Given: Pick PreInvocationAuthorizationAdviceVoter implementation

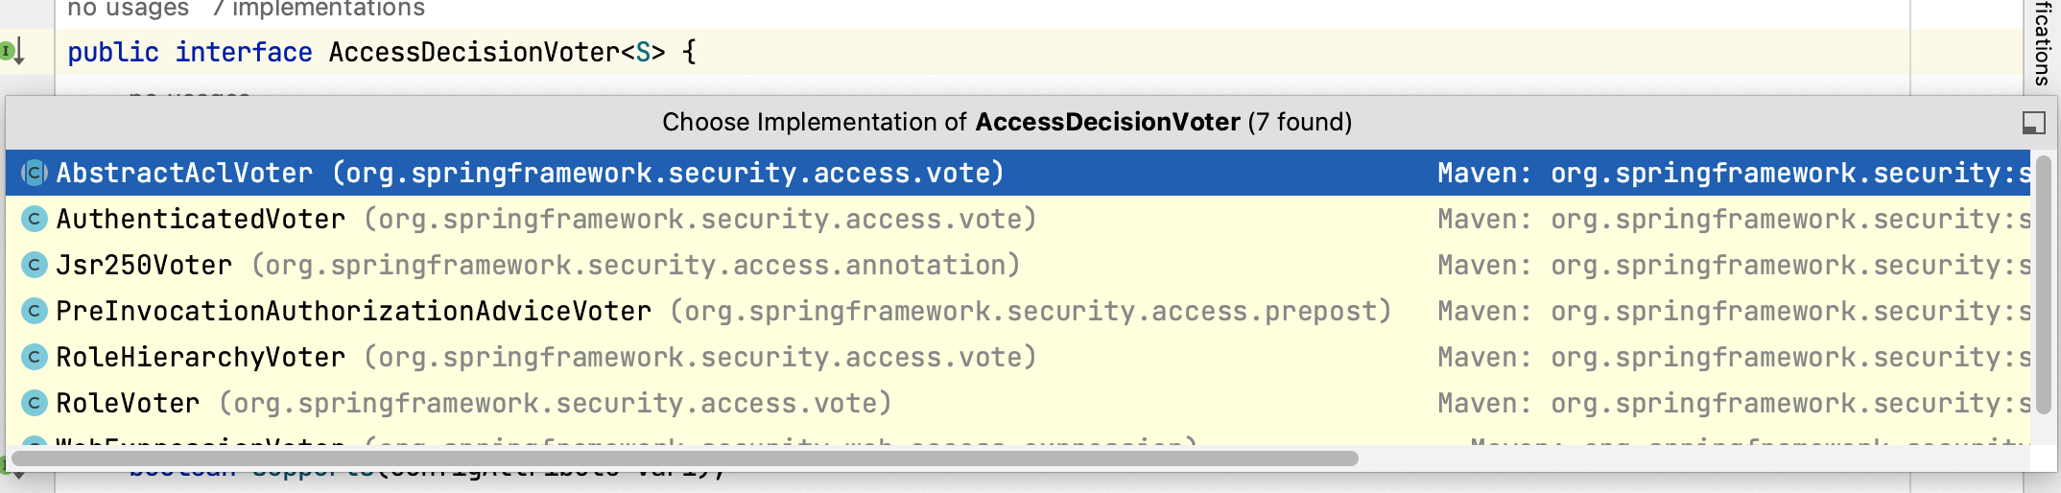Looking at the screenshot, I should click(x=1018, y=311).
